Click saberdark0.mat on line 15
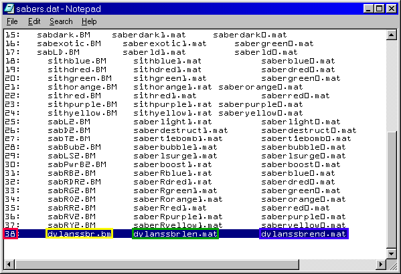This screenshot has height=274, width=401. click(x=250, y=35)
